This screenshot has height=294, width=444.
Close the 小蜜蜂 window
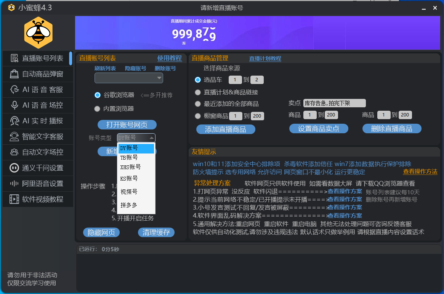(x=435, y=8)
